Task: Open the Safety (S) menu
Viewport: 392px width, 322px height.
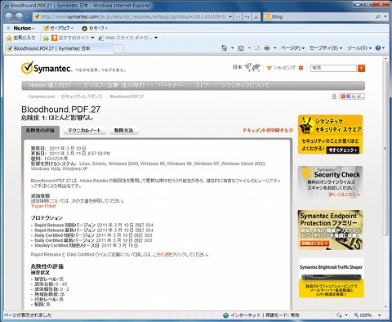Action: (326, 48)
